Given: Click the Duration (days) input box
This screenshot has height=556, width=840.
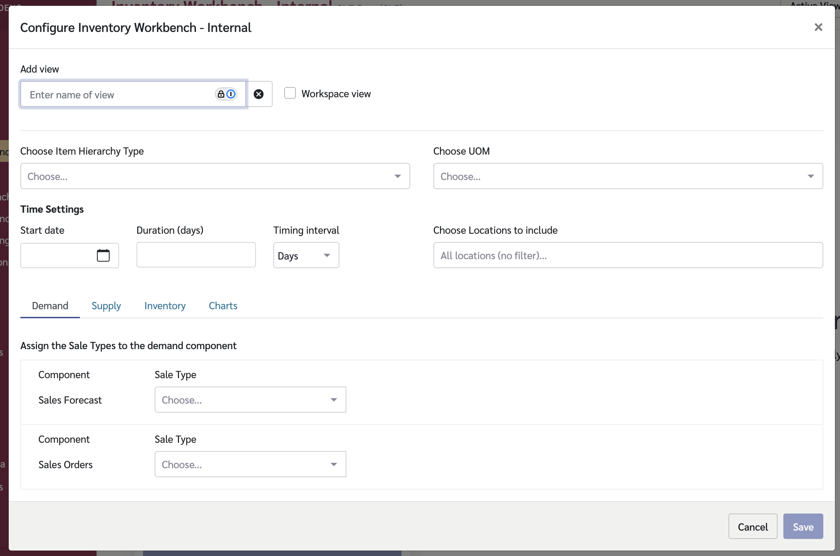Looking at the screenshot, I should [x=196, y=255].
